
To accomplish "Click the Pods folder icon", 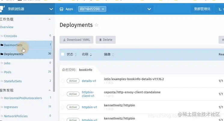I will [x=2, y=72].
